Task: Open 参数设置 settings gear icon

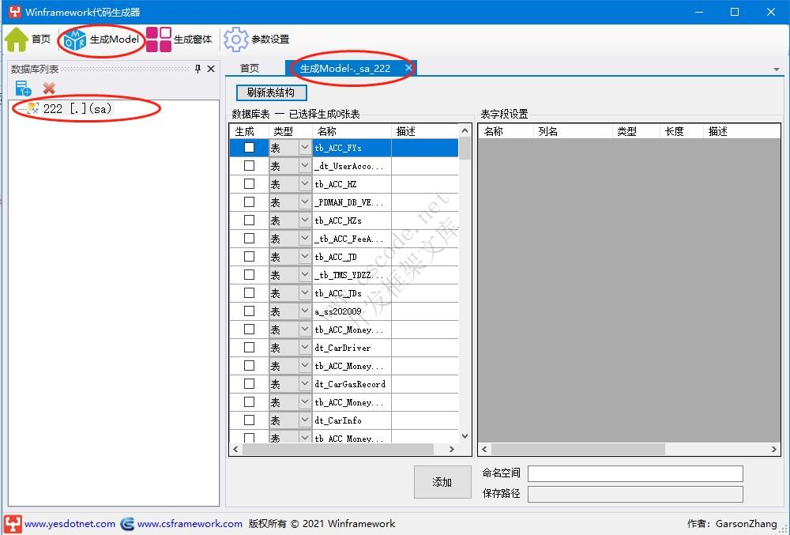Action: [x=235, y=38]
